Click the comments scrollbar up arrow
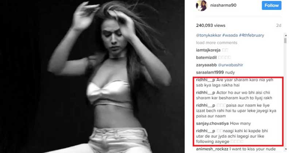Screen dimensions: 292x153 [x=285, y=35]
